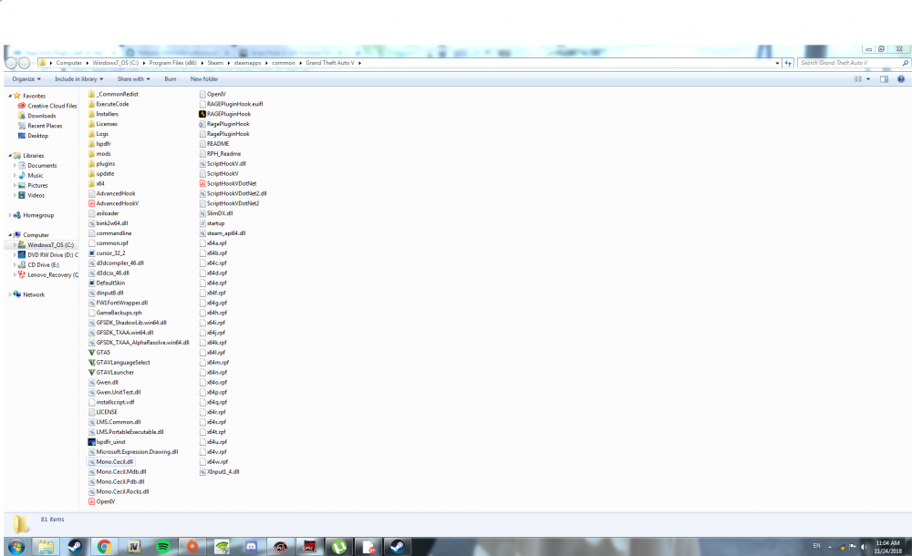Click Program Files (x86) breadcrumb
This screenshot has width=912, height=556.
pyautogui.click(x=172, y=63)
